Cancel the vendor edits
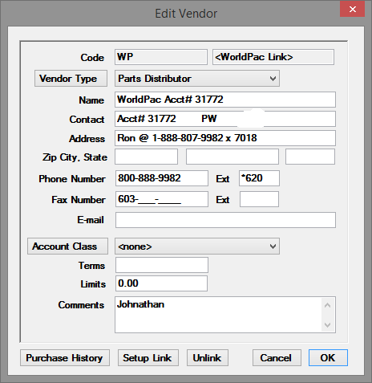The width and height of the screenshot is (372, 383). (277, 358)
